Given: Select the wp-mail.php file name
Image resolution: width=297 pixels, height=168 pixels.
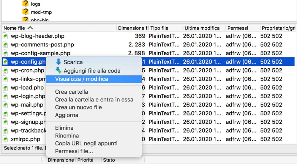Looking at the screenshot, I should pyautogui.click(x=27, y=105).
